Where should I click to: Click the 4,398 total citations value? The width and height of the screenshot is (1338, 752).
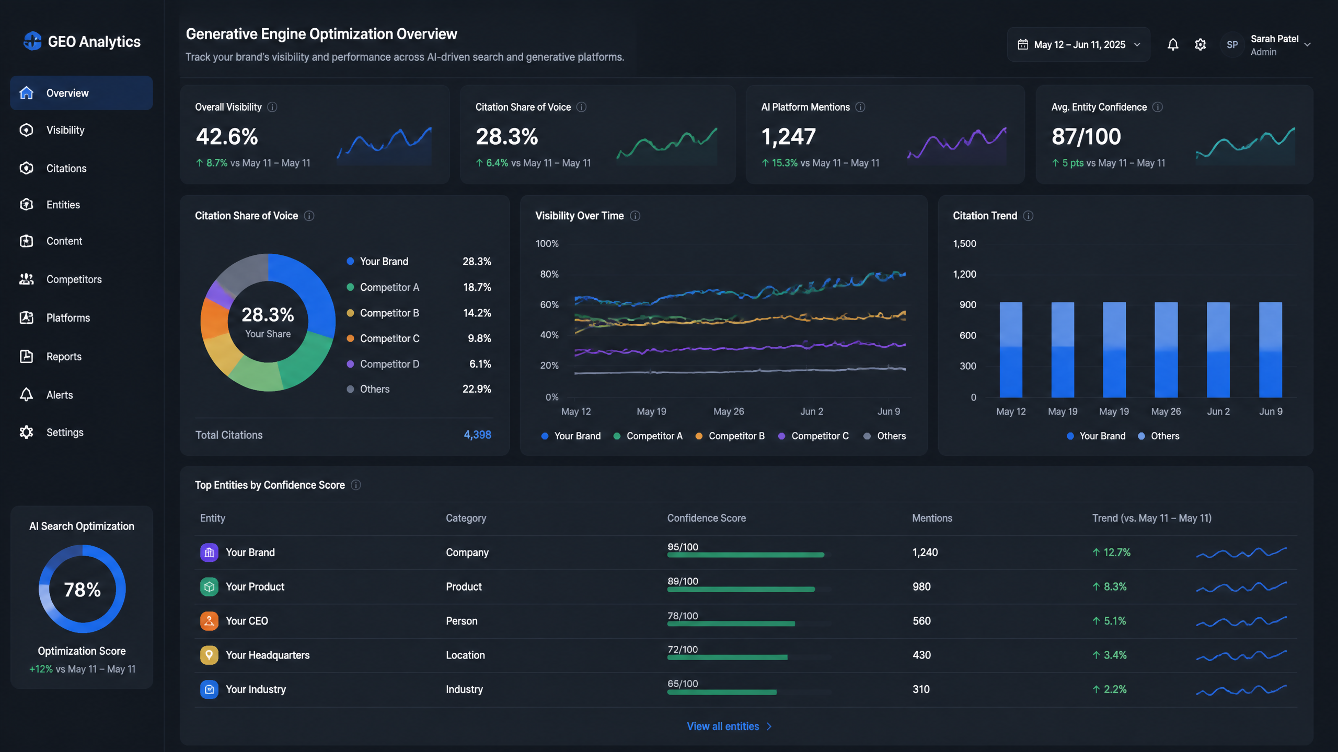[x=477, y=434]
